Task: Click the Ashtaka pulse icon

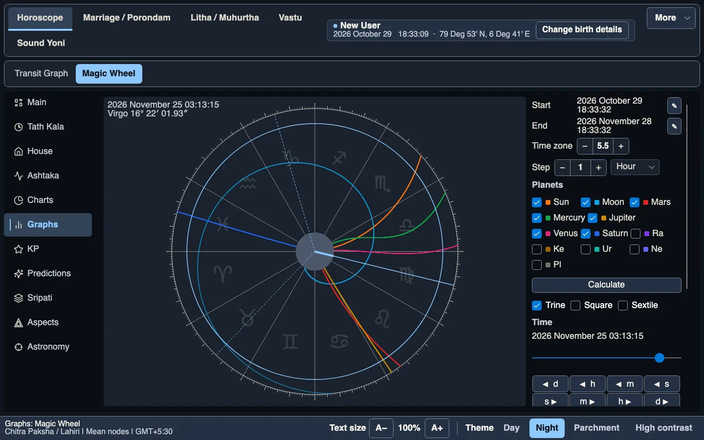Action: pyautogui.click(x=19, y=176)
